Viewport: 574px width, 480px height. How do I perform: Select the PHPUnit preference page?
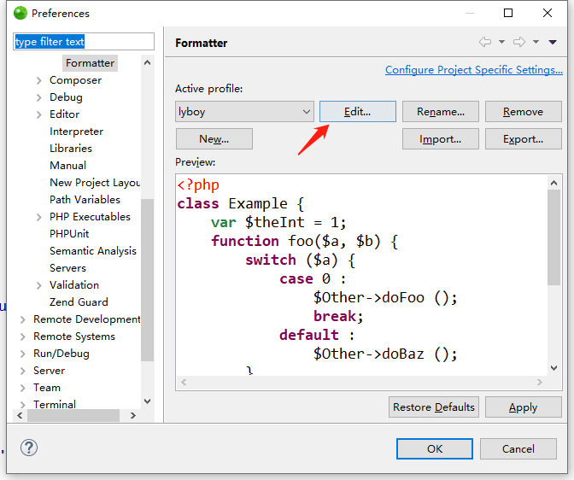pyautogui.click(x=69, y=234)
